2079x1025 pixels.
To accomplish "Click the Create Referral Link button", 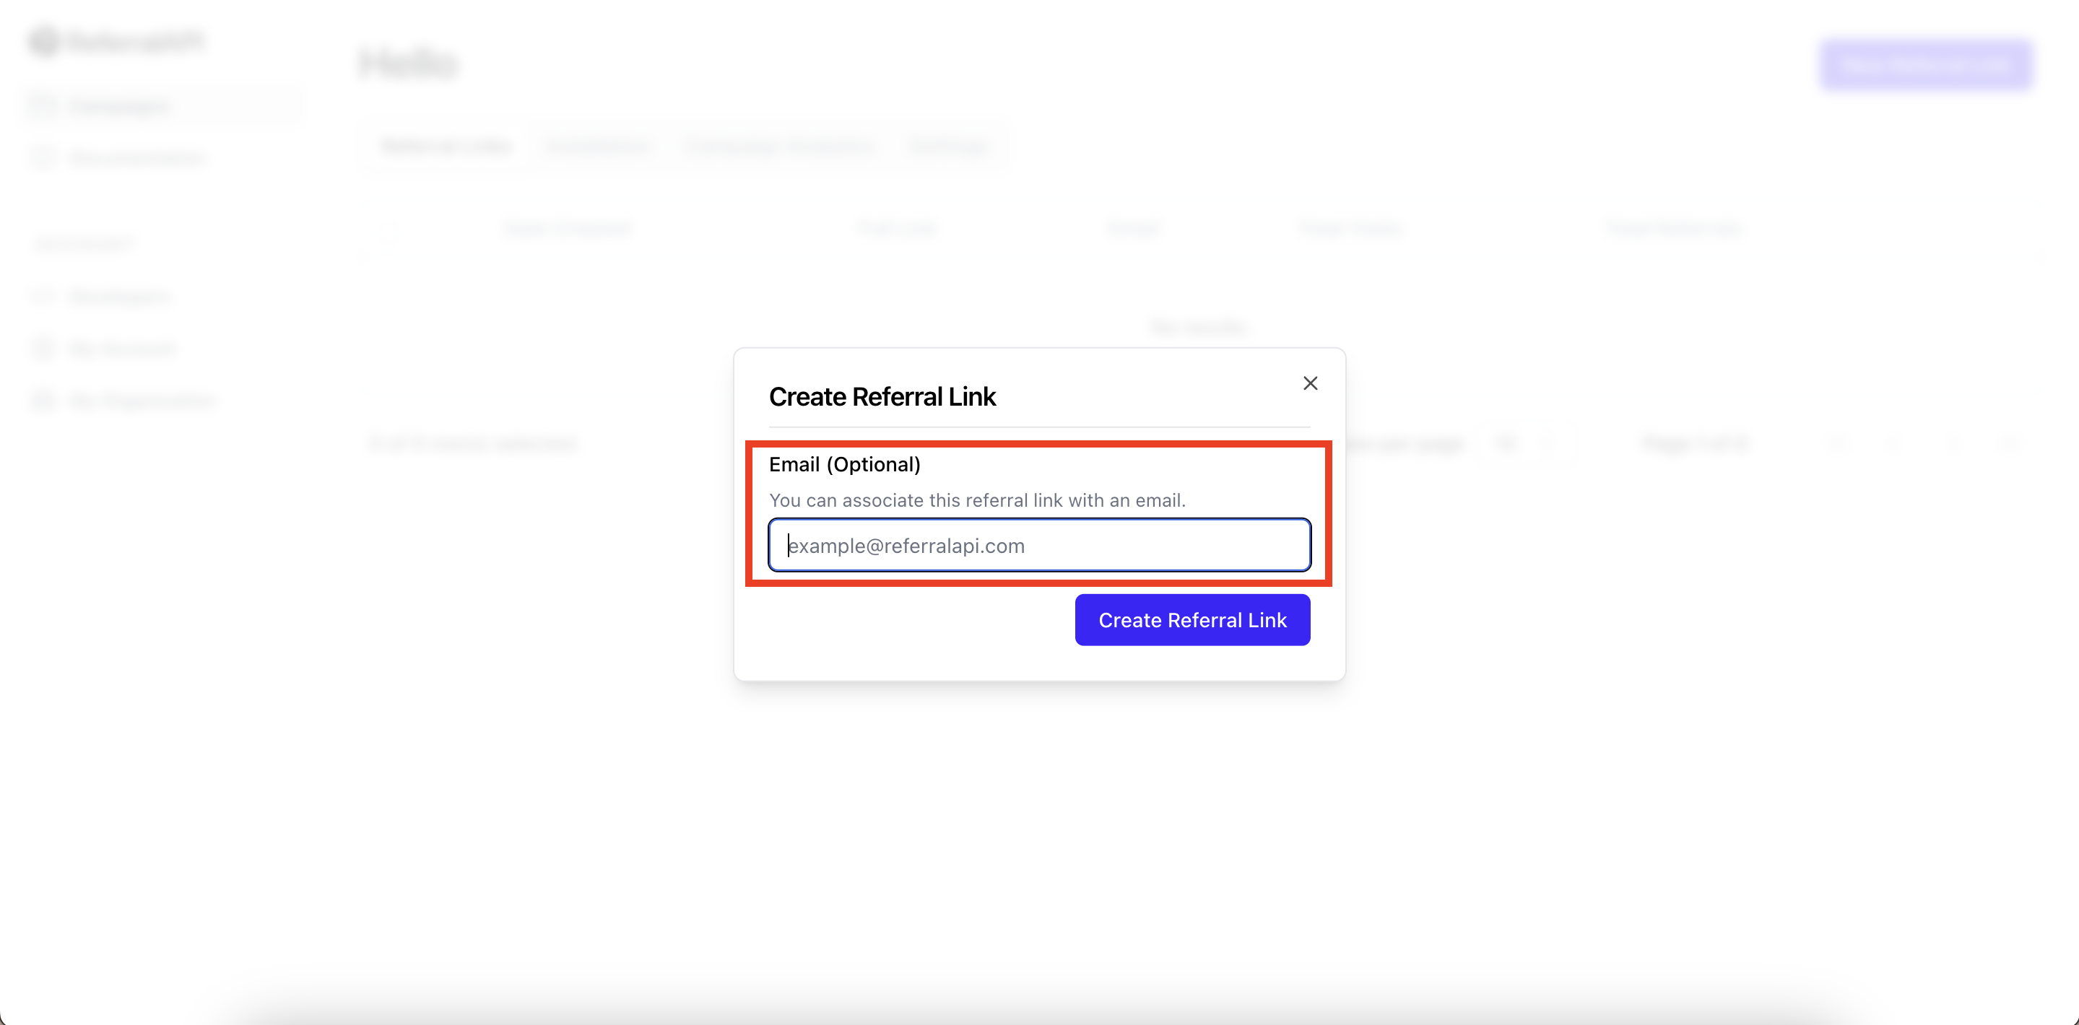I will (x=1192, y=619).
